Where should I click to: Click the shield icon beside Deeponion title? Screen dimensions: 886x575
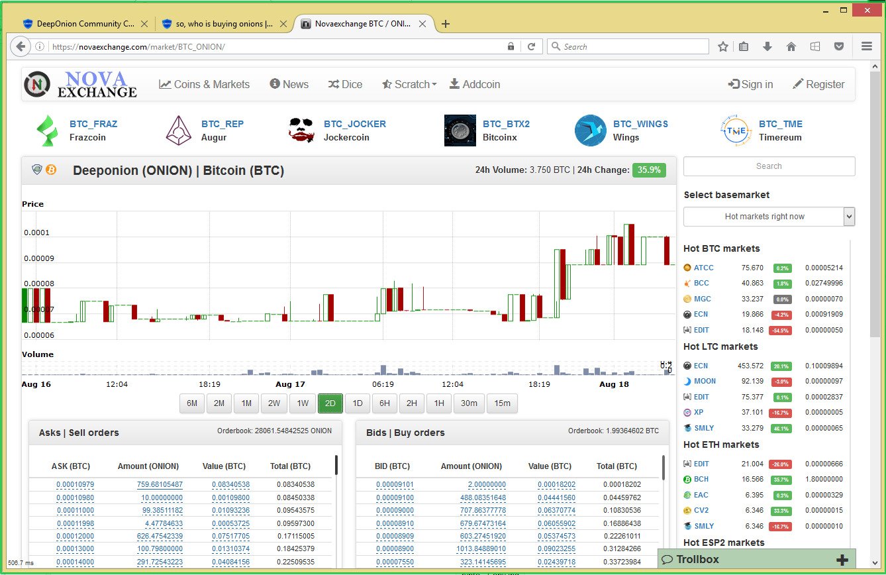click(x=37, y=170)
